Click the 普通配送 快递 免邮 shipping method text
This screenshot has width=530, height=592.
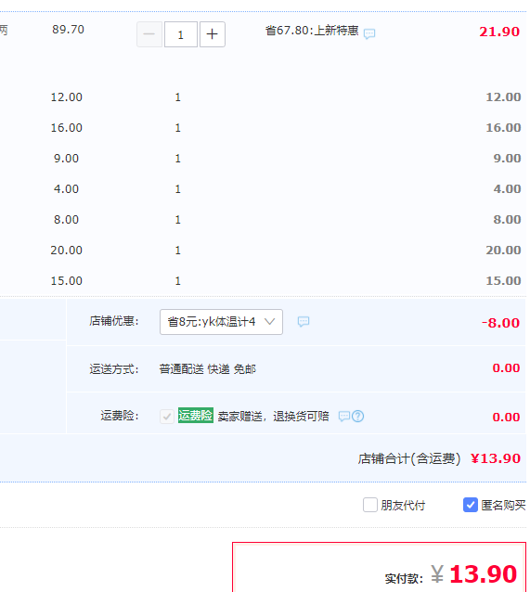point(207,369)
